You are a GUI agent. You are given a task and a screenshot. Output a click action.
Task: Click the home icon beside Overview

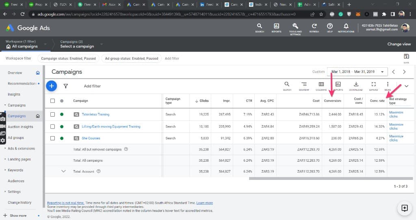38,73
